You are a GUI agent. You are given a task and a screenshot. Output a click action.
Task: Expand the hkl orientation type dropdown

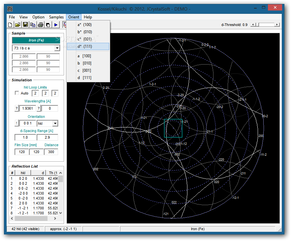click(x=55, y=123)
